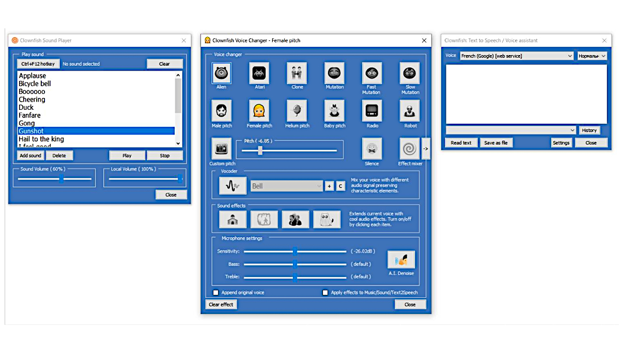The image size is (620, 348).
Task: Pick the Baby pitch voice
Action: (334, 111)
